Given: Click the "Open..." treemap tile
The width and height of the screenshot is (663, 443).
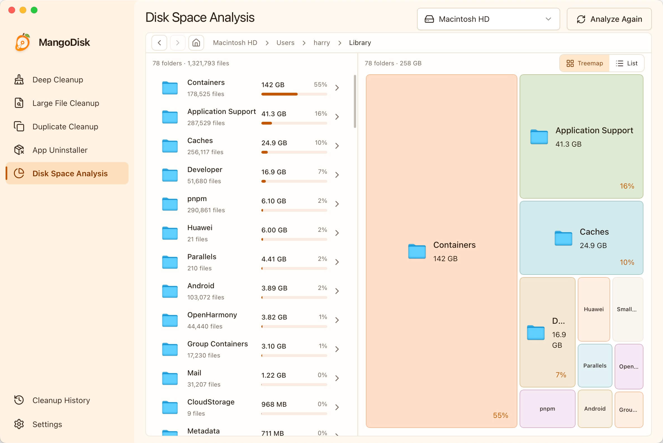Looking at the screenshot, I should tap(629, 366).
